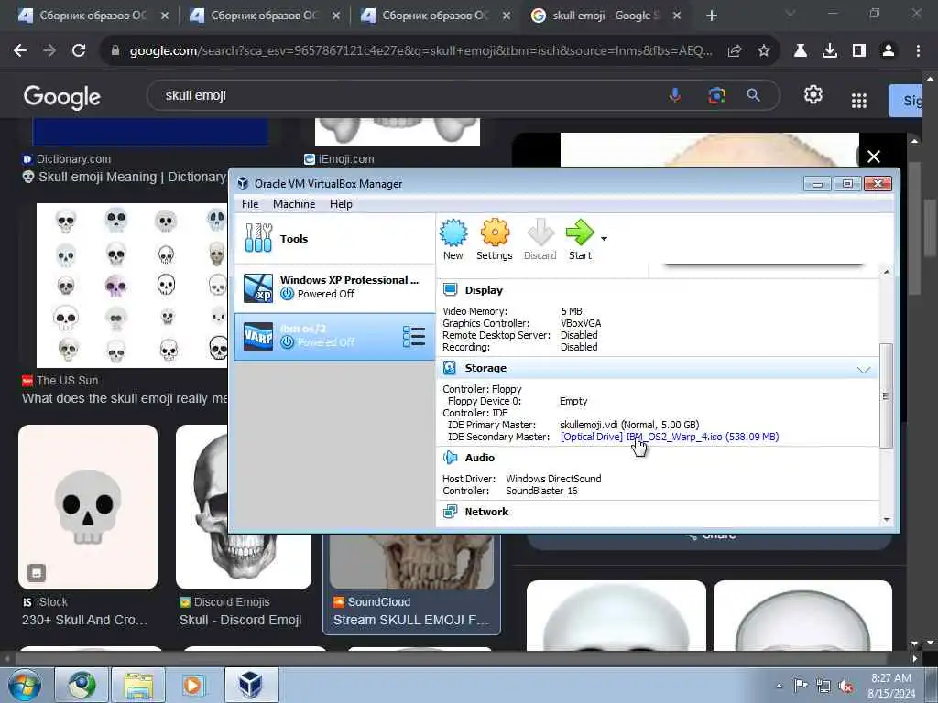Select the Windows XP Professional machine
938x703 pixels.
coord(335,287)
